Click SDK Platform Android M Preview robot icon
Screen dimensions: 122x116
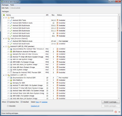(11, 52)
